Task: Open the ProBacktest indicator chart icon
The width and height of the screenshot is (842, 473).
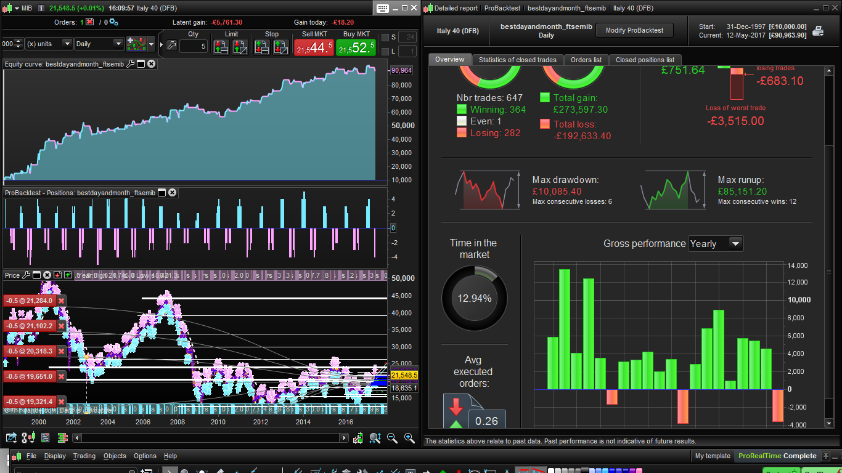Action: coord(135,44)
